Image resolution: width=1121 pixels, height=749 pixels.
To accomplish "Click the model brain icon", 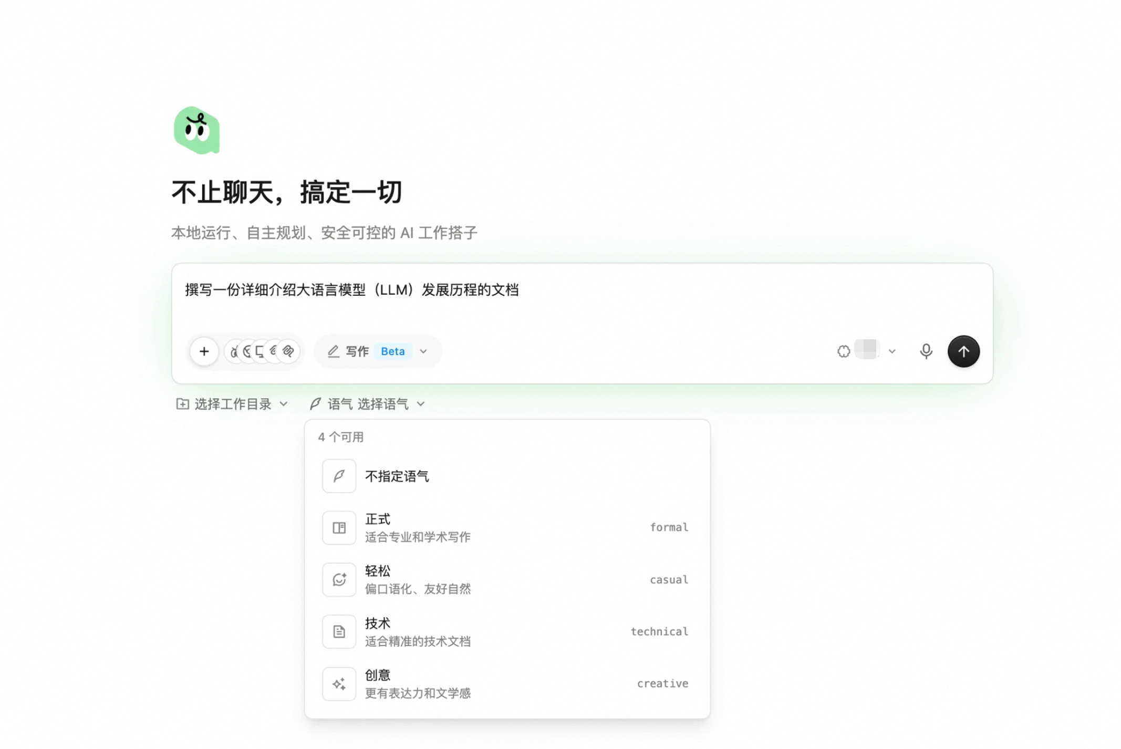I will click(844, 351).
